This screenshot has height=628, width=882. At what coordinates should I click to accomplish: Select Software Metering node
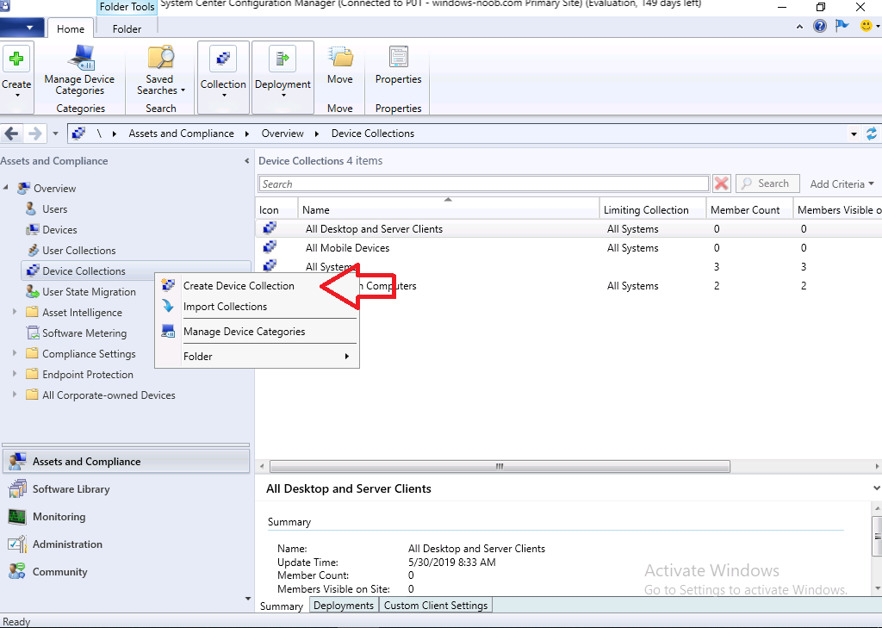click(x=84, y=333)
